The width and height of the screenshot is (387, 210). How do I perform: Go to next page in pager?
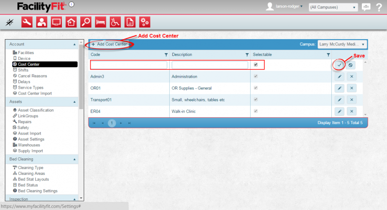(121, 123)
